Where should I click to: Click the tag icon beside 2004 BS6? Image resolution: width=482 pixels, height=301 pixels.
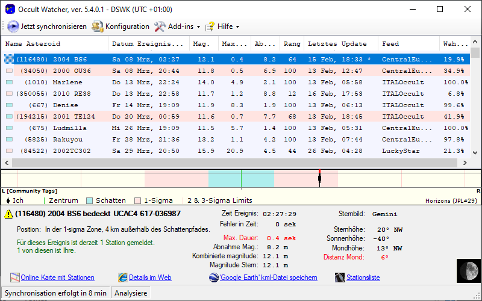click(x=9, y=59)
